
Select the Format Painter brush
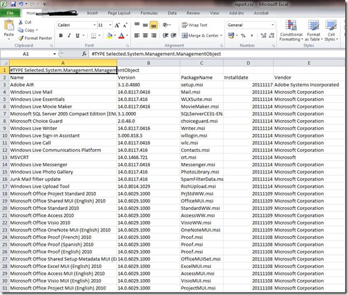click(x=21, y=38)
